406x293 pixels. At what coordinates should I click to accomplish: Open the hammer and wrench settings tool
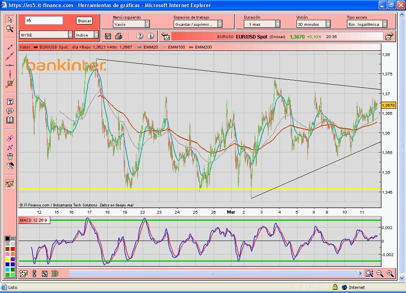click(10, 166)
